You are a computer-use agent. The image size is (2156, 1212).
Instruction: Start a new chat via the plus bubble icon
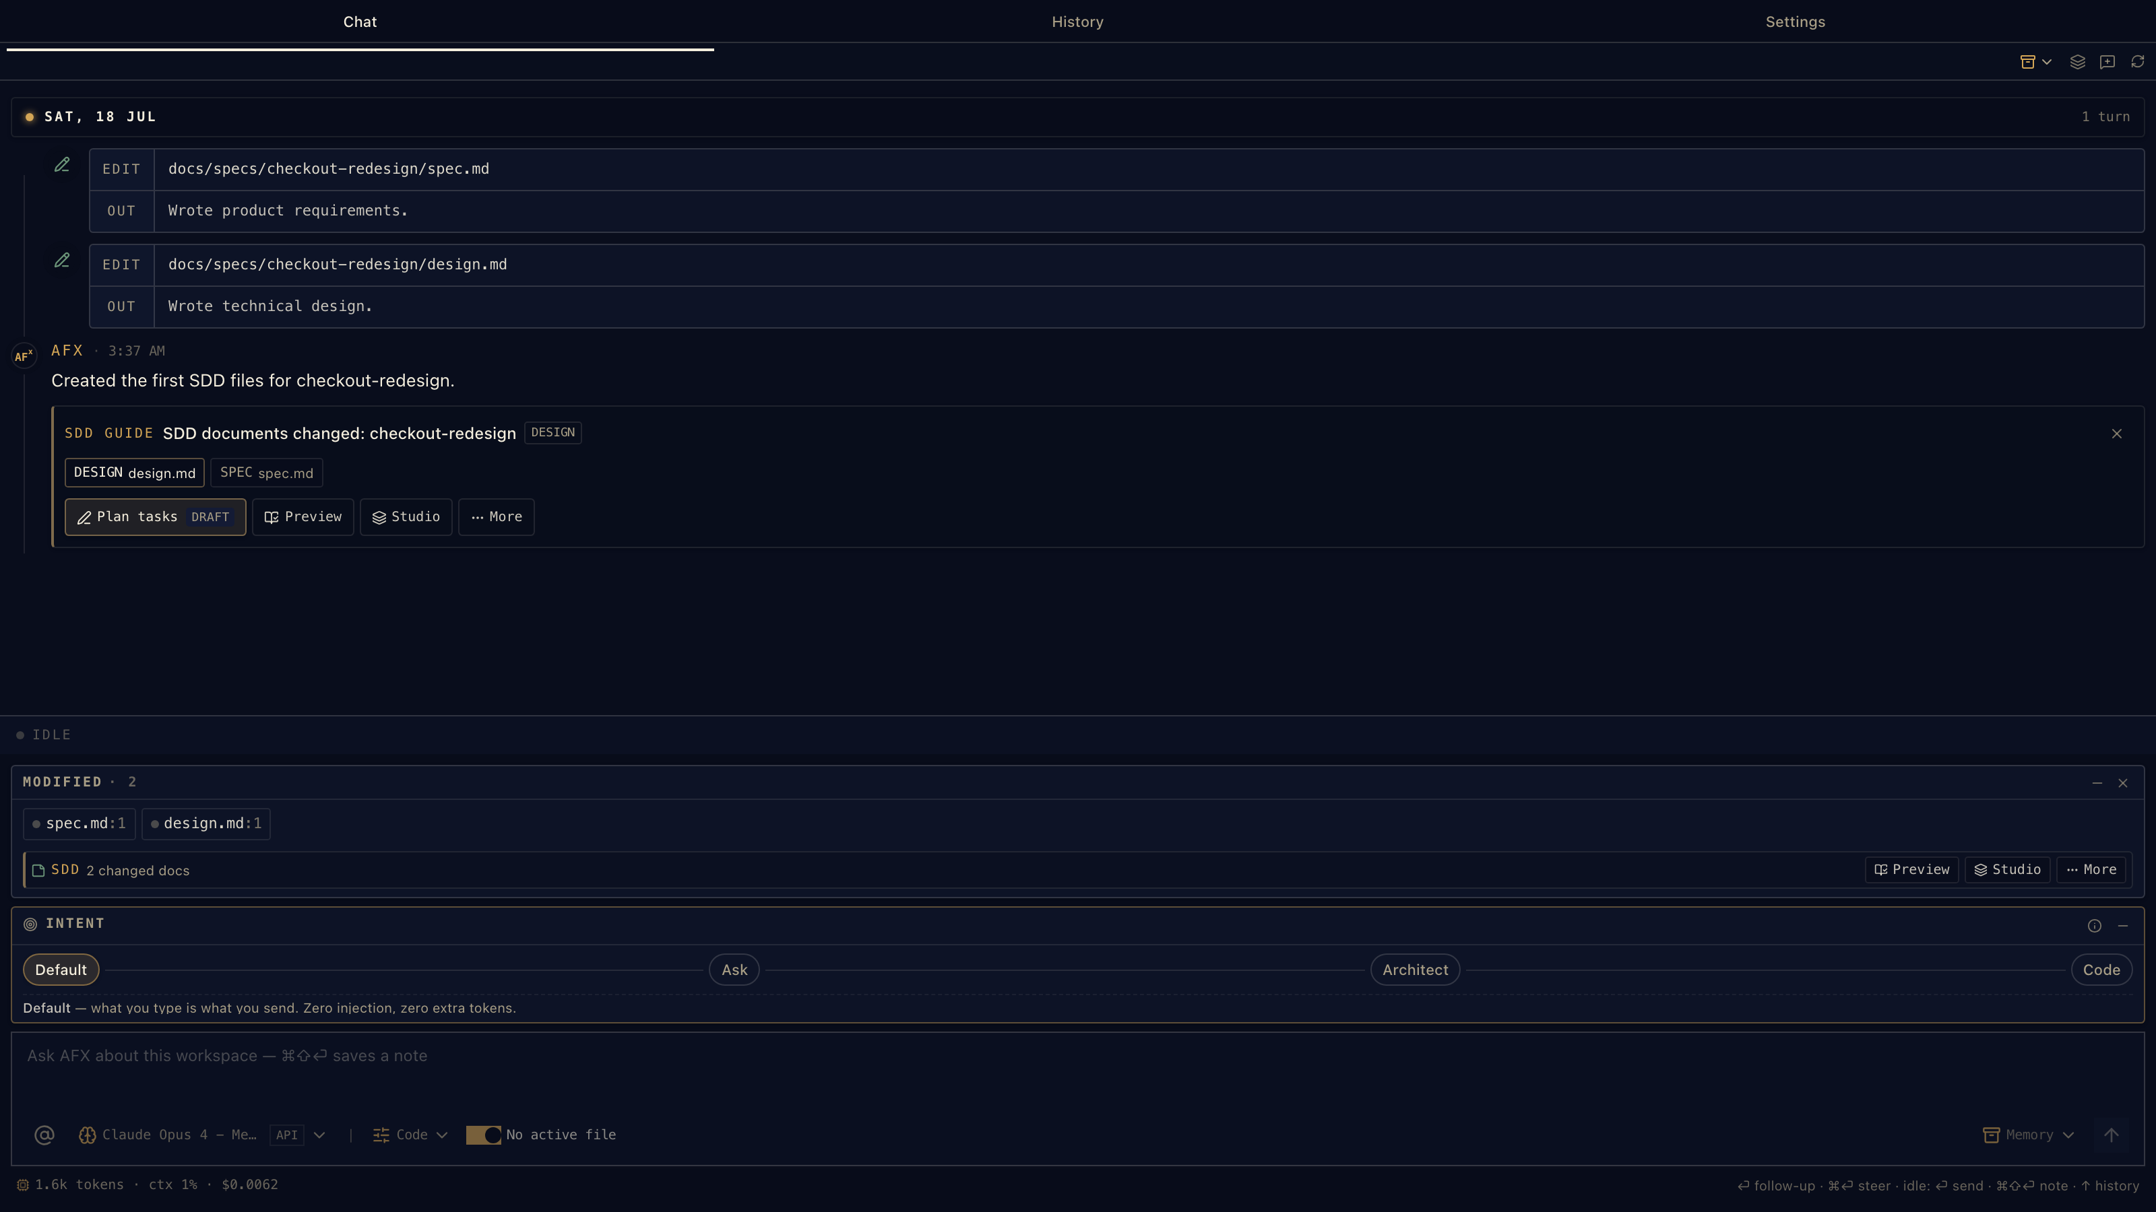click(2107, 62)
